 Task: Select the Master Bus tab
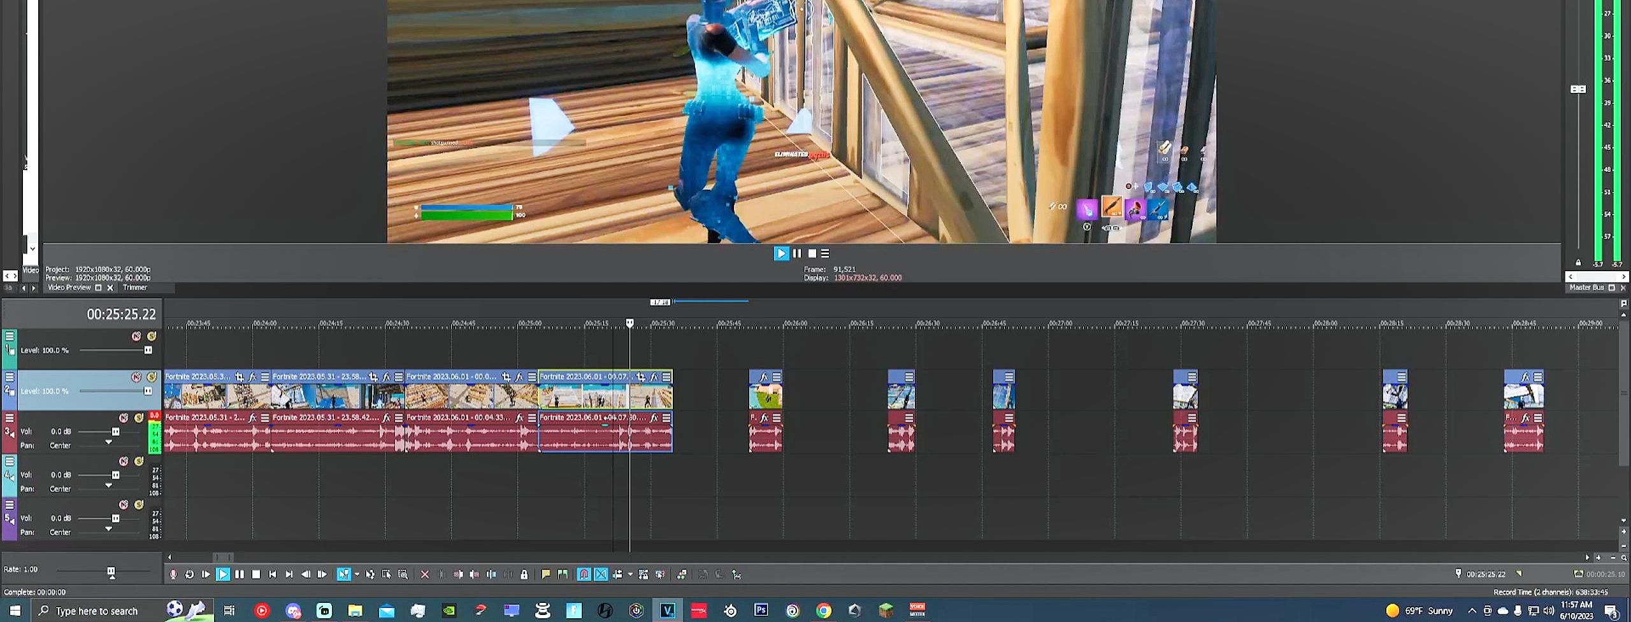pos(1586,288)
